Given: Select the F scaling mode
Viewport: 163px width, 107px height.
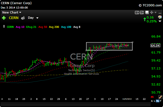Looking at the screenshot, I should coord(161,101).
